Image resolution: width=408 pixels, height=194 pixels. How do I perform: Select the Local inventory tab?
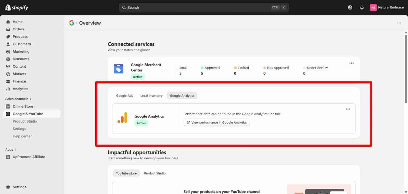[151, 96]
